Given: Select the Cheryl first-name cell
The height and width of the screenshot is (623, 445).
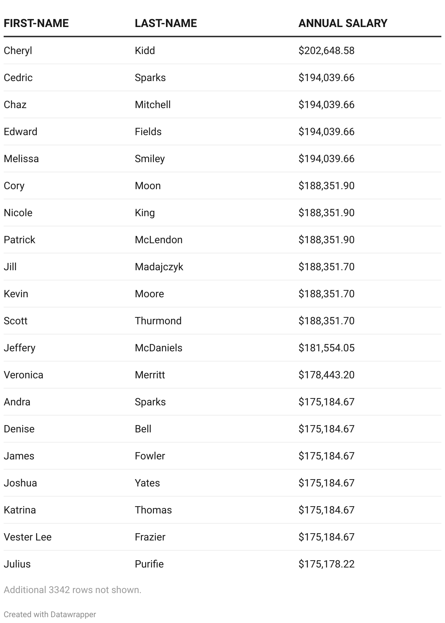Looking at the screenshot, I should tap(18, 50).
